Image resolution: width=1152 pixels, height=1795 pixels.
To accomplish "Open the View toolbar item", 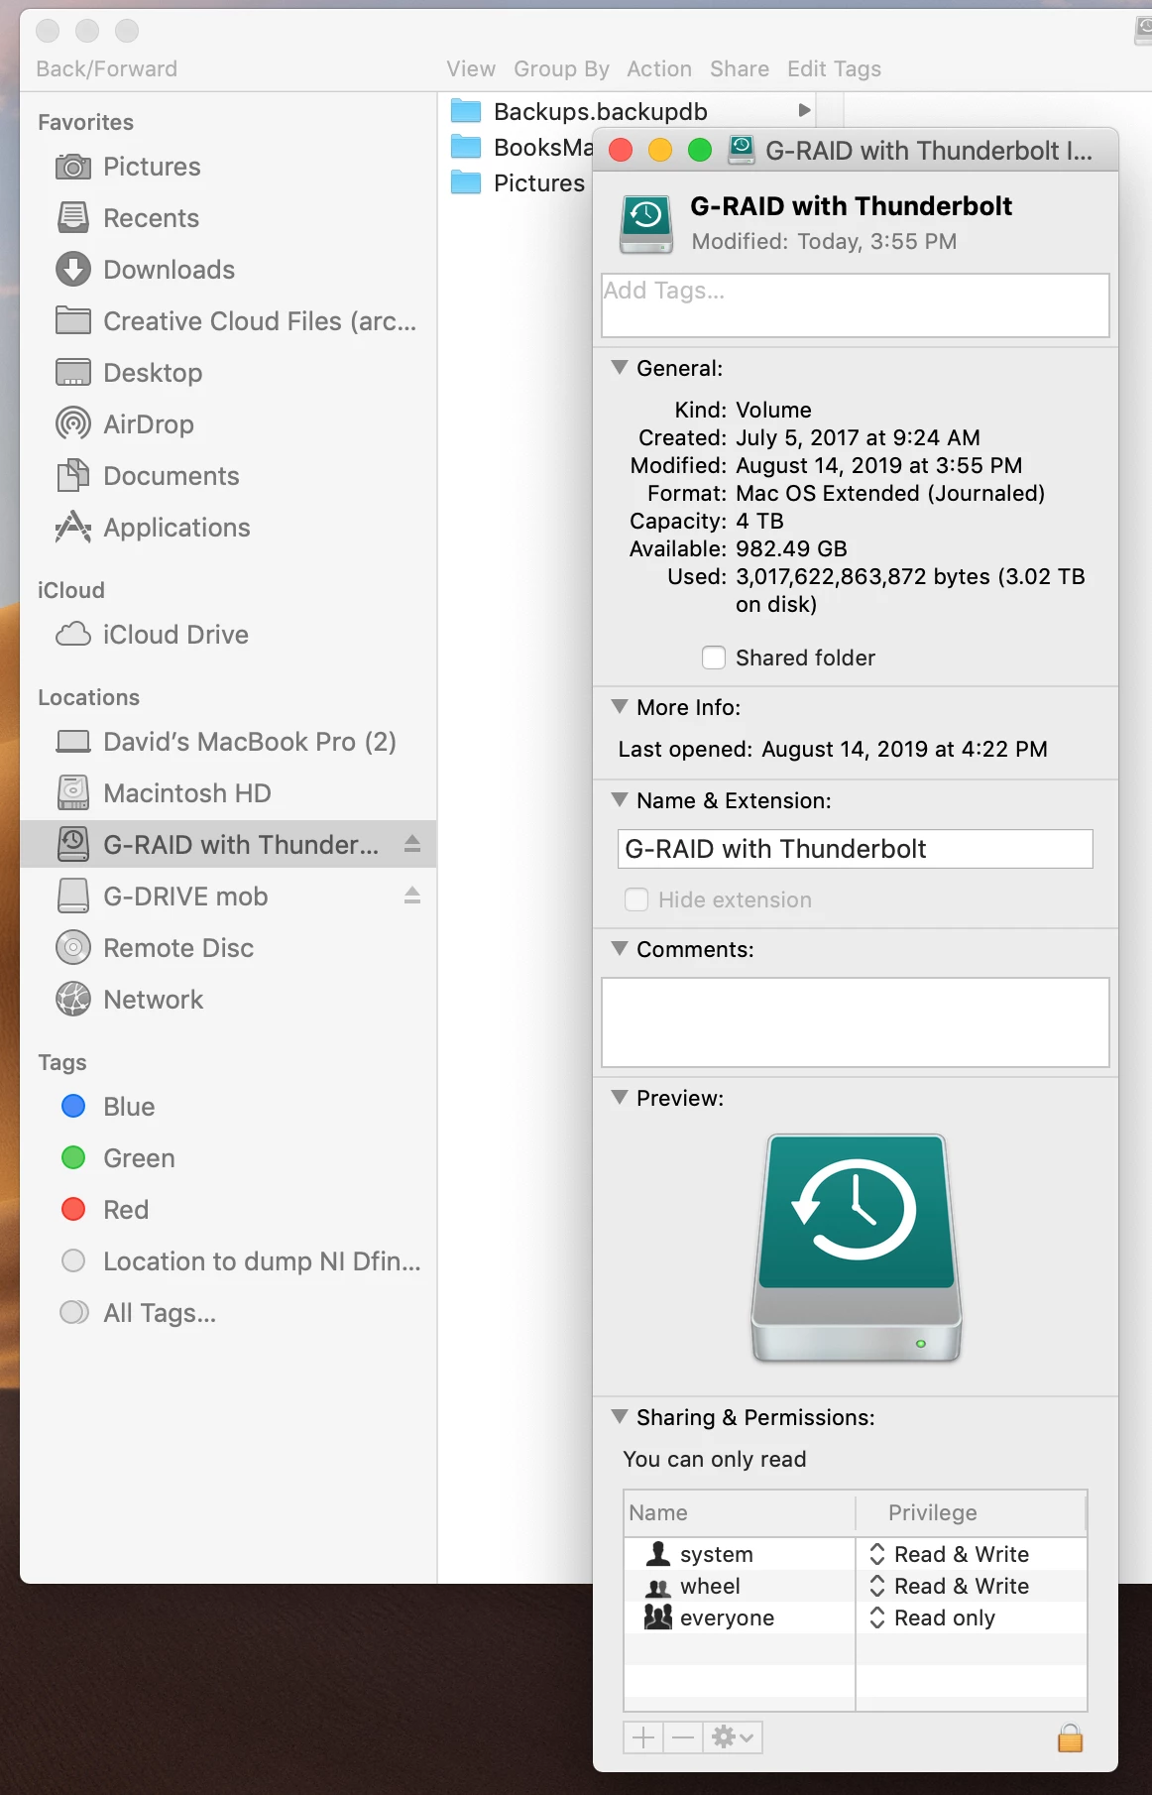I will point(471,68).
